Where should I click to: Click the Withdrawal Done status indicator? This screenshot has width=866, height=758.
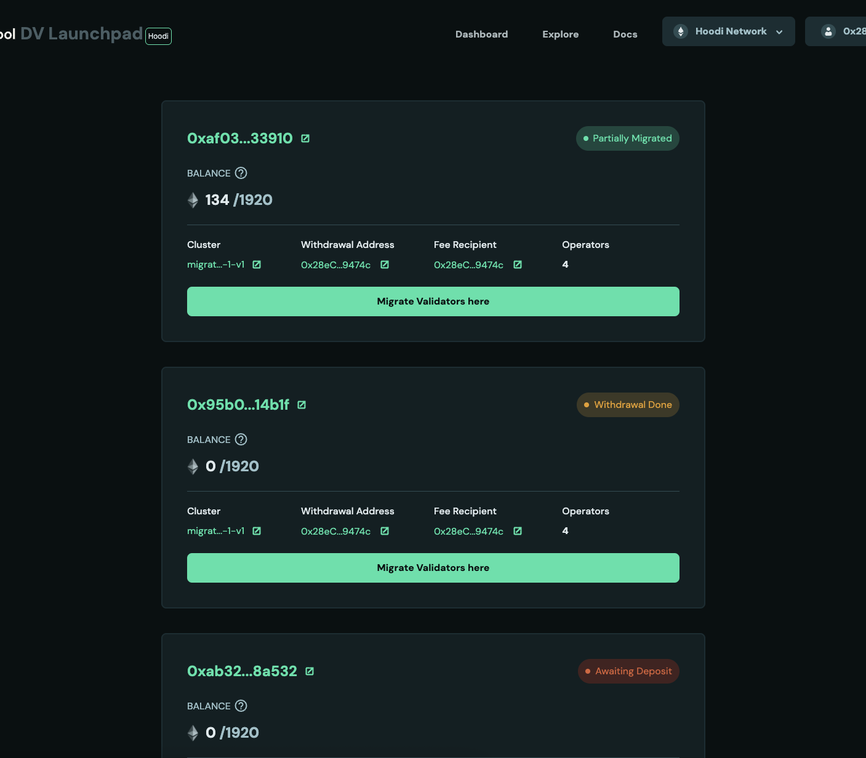627,405
